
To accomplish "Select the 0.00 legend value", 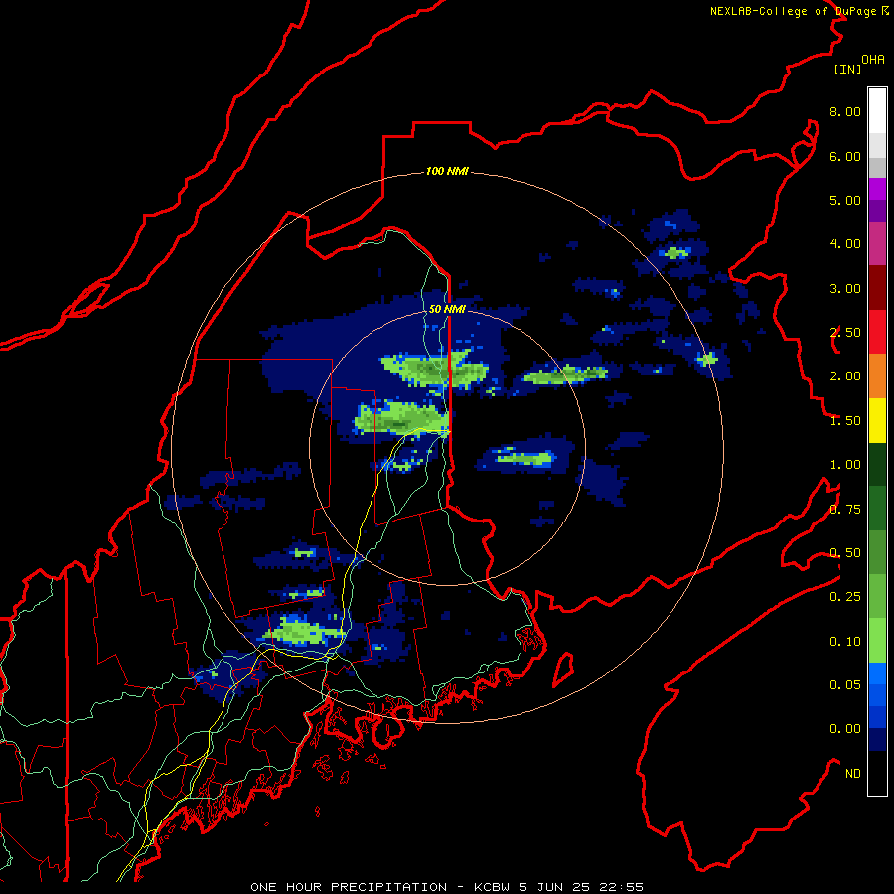I will click(845, 729).
